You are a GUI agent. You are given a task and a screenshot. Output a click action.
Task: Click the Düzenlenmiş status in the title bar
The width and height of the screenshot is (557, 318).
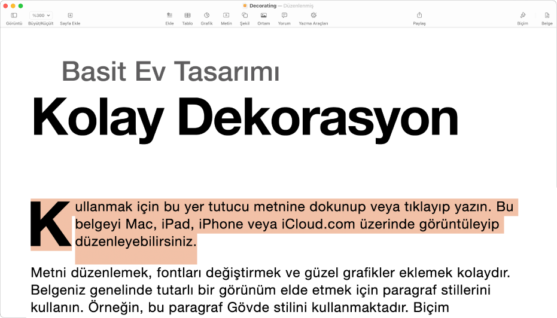(299, 6)
